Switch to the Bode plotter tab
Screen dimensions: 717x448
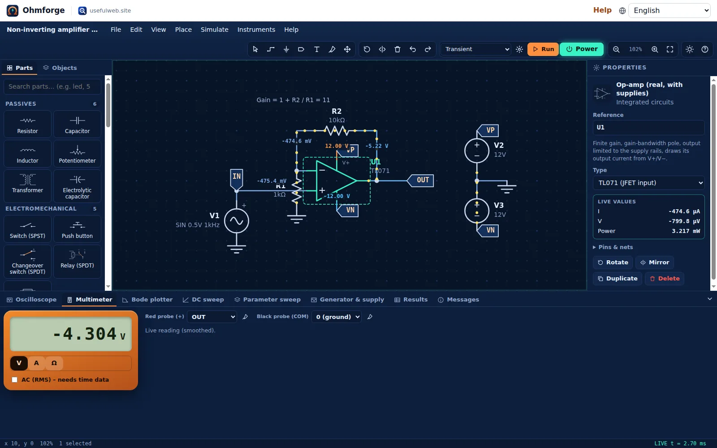147,300
